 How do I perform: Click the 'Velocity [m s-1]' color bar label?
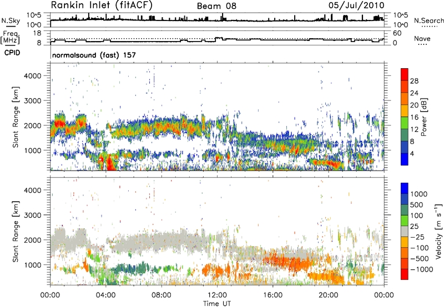pyautogui.click(x=438, y=231)
